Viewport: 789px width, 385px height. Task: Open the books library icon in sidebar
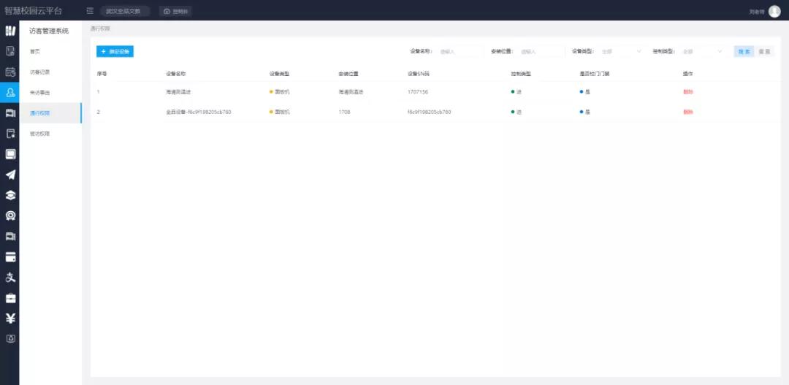click(x=10, y=31)
